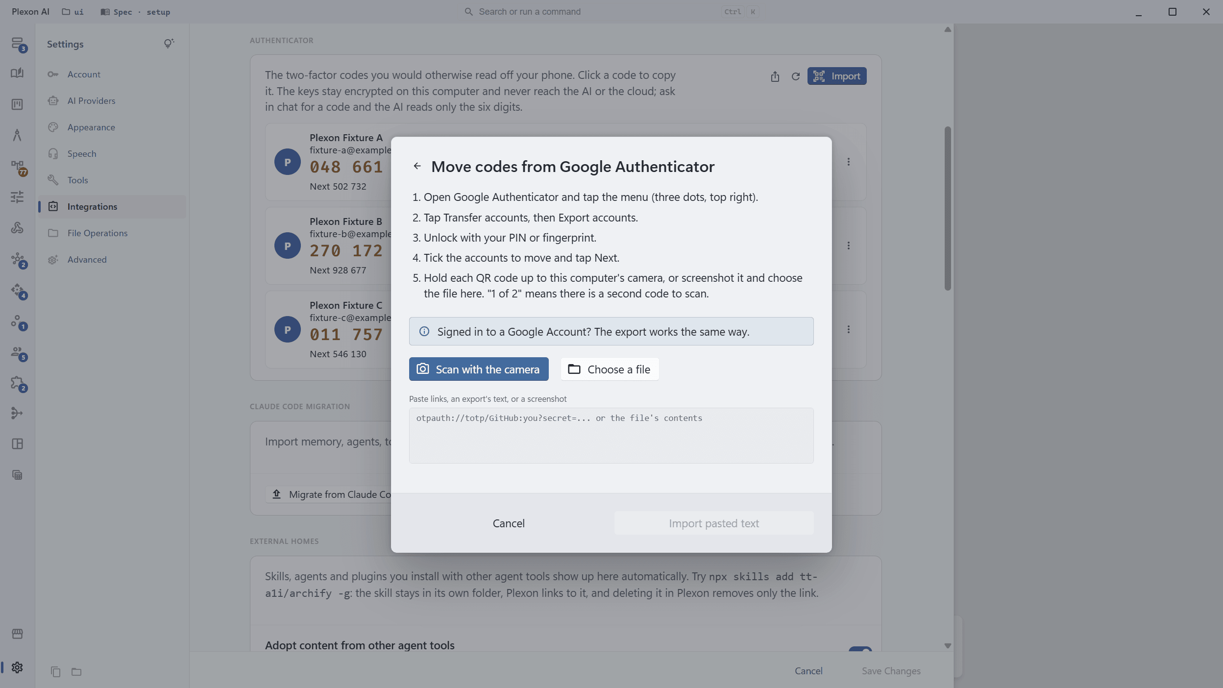Copy the code 270 172
Screen dimensions: 1223x688
pos(346,251)
